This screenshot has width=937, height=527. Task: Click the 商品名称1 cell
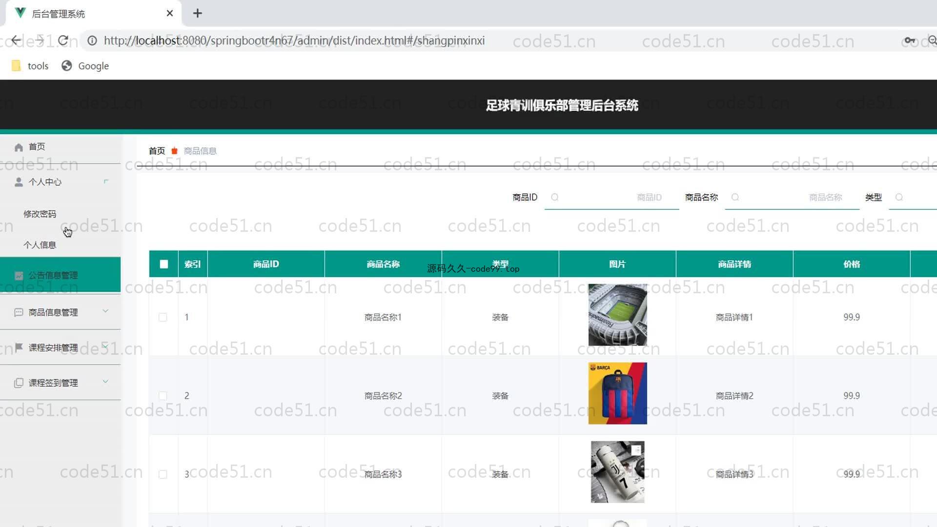pyautogui.click(x=383, y=317)
